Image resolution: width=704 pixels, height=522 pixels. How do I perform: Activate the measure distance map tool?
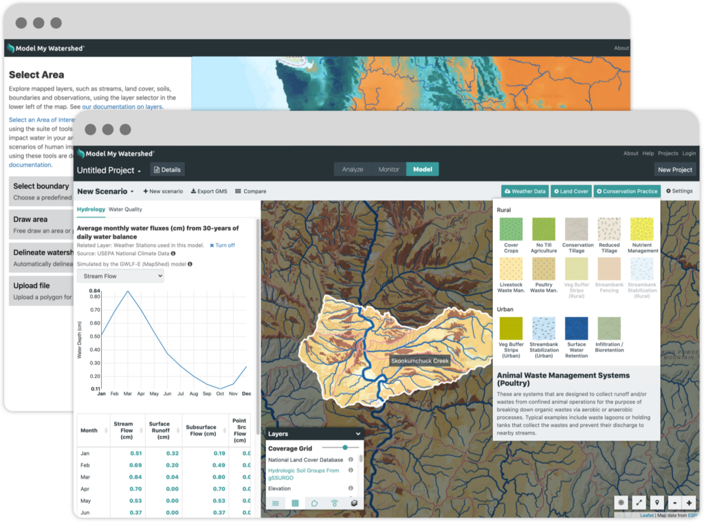(x=639, y=502)
